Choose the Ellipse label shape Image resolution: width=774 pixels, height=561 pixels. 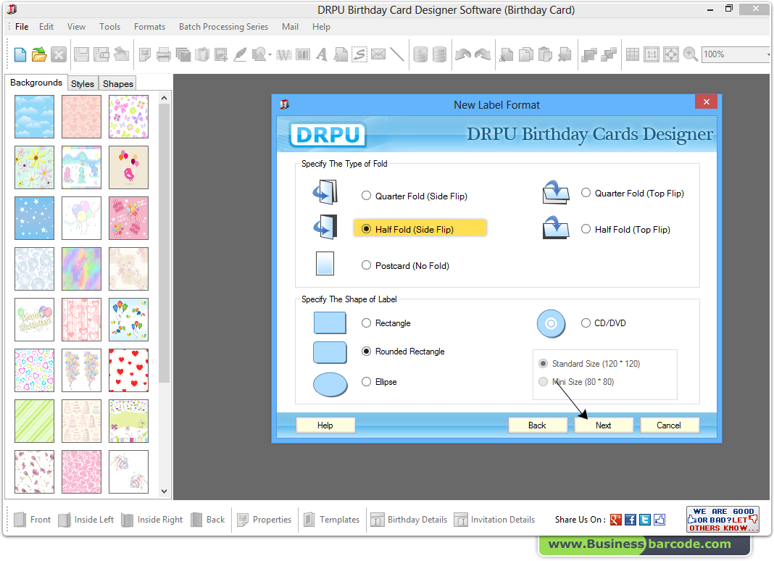tap(366, 382)
